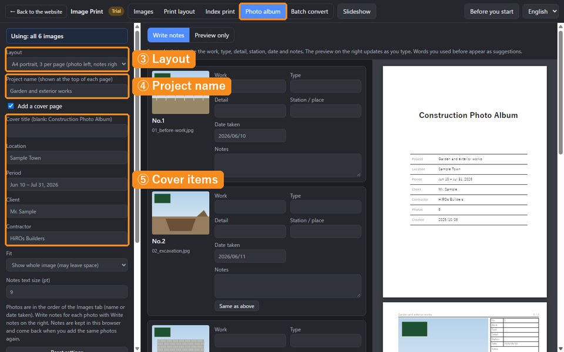Screen dimensions: 564x352
Task: Edit the Contractor field
Action: tap(67, 238)
